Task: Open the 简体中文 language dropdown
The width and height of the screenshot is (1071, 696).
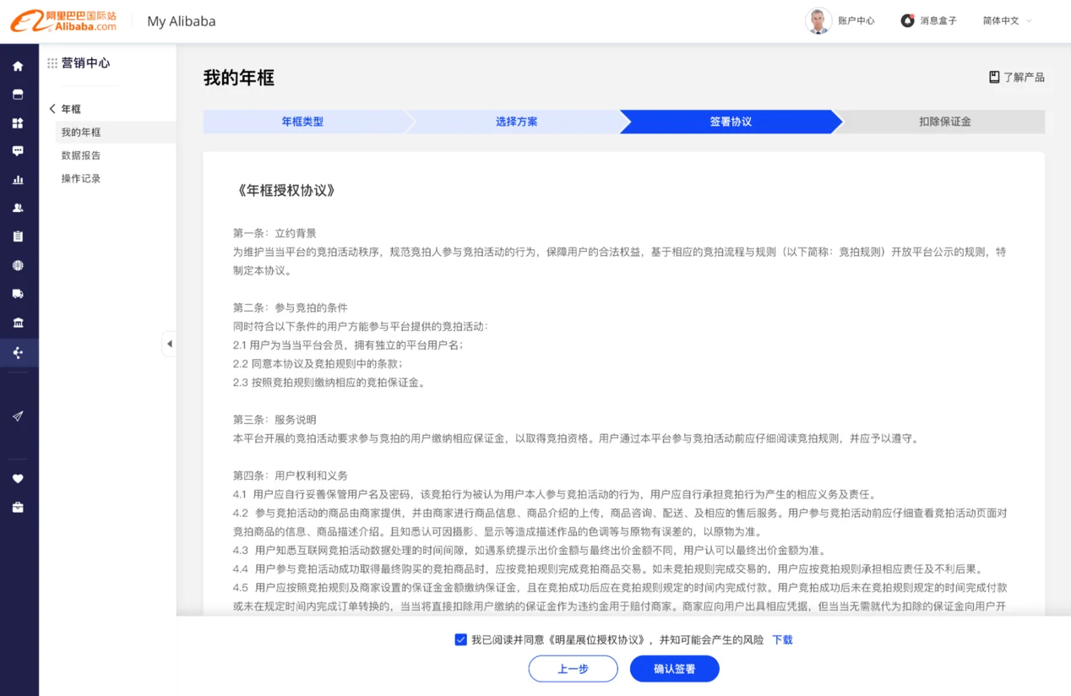Action: [x=1007, y=21]
